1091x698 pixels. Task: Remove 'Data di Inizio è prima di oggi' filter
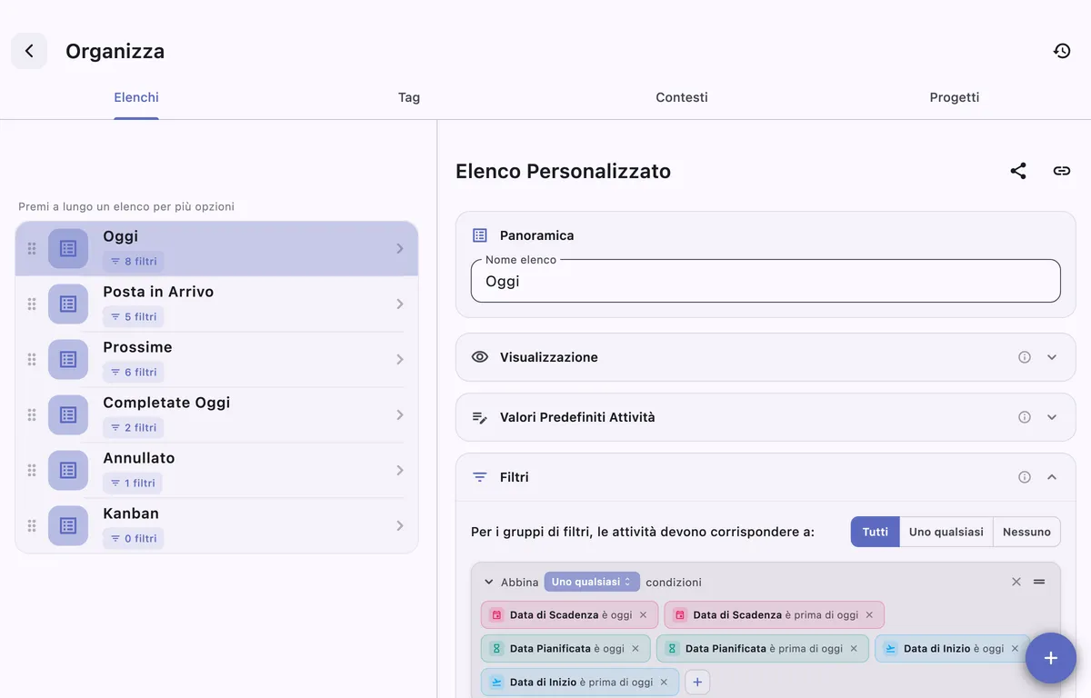tap(664, 683)
